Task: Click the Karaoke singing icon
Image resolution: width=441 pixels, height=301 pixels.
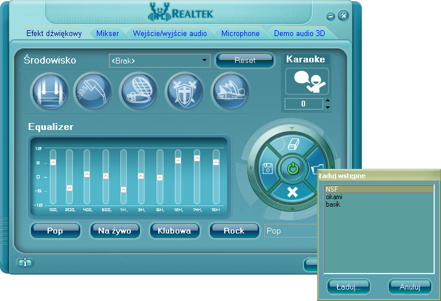Action: (x=307, y=81)
